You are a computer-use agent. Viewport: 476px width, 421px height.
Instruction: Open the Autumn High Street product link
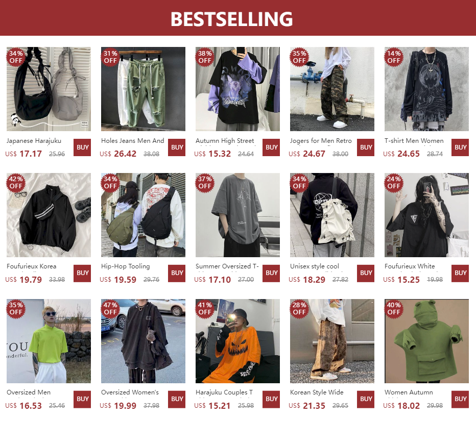pyautogui.click(x=225, y=141)
